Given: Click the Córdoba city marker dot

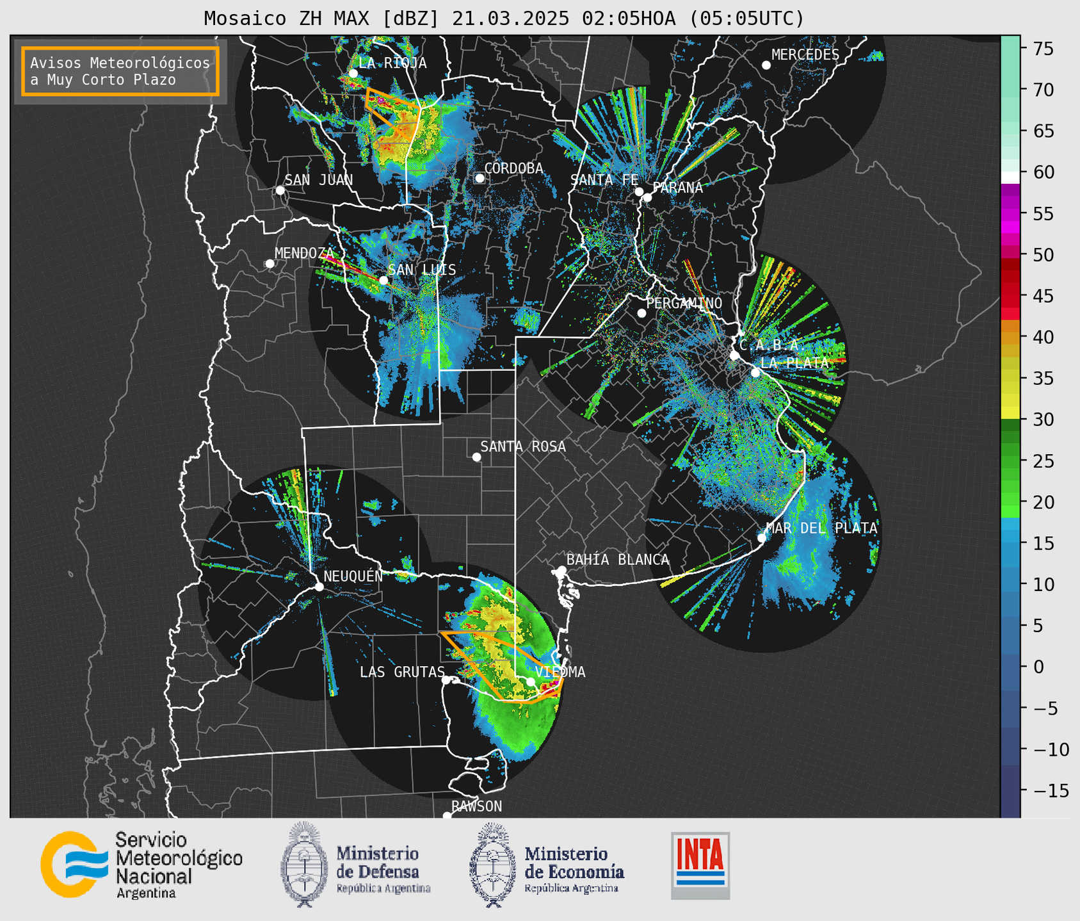Looking at the screenshot, I should tap(480, 178).
